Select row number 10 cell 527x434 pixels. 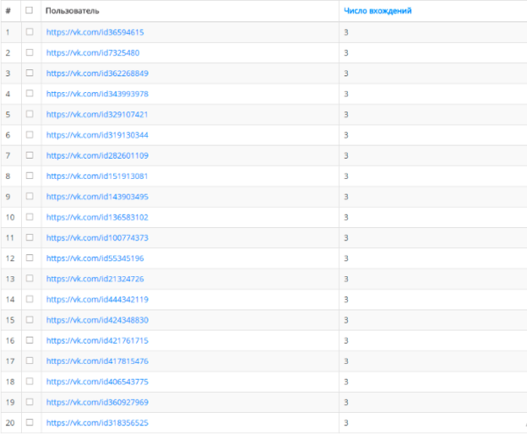[x=10, y=217]
